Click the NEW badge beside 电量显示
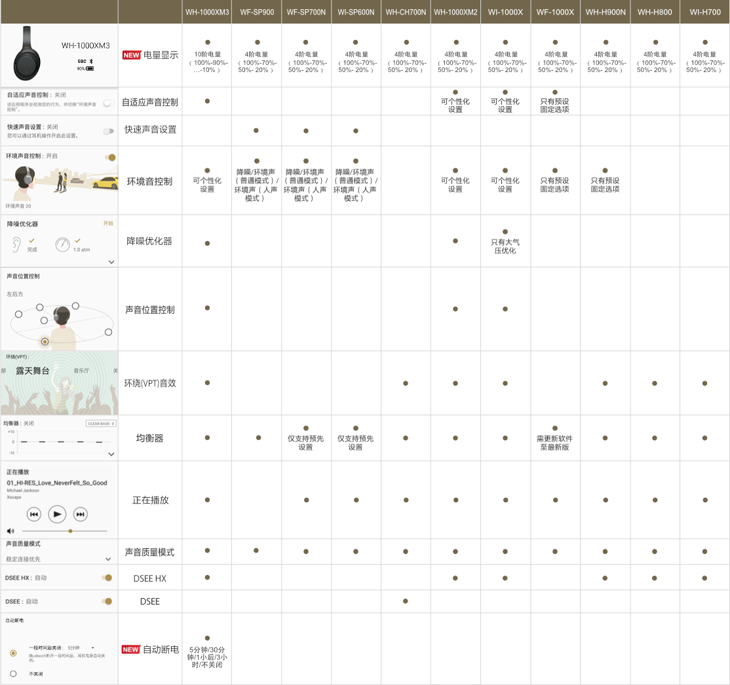 131,55
